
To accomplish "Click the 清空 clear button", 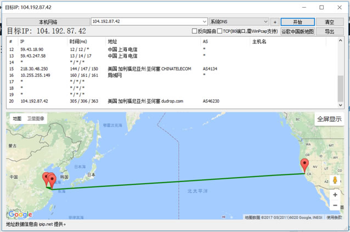I will [330, 22].
